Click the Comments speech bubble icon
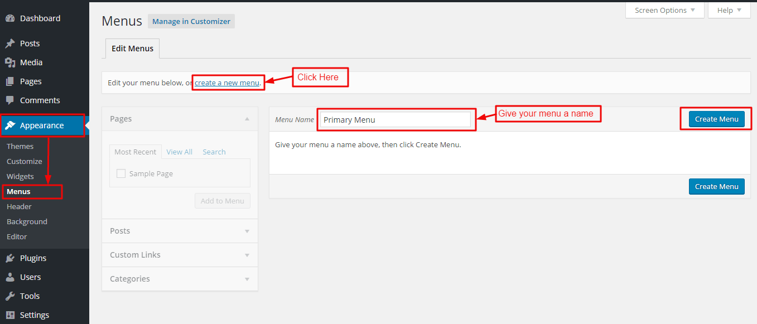This screenshot has width=757, height=324. [10, 100]
